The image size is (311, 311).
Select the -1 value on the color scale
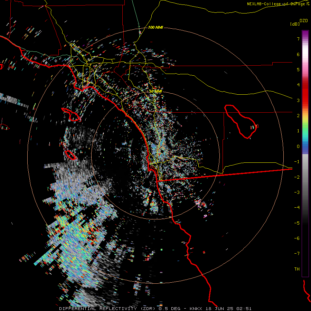point(297,162)
